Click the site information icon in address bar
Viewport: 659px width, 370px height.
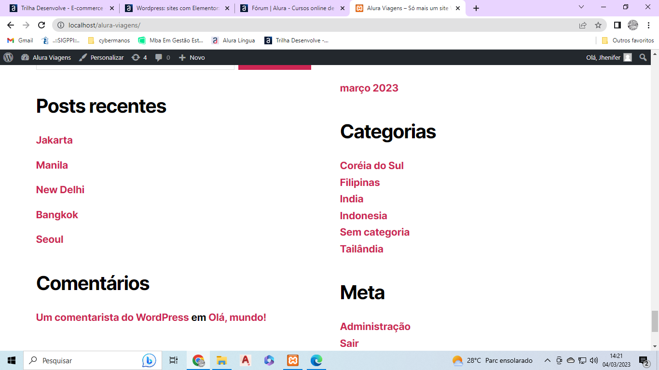[x=61, y=25]
